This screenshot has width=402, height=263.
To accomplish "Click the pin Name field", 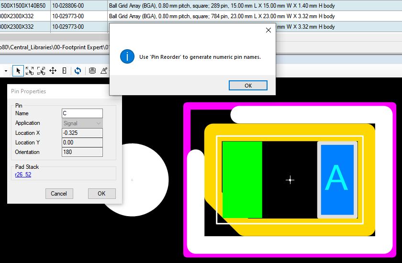I will click(82, 113).
